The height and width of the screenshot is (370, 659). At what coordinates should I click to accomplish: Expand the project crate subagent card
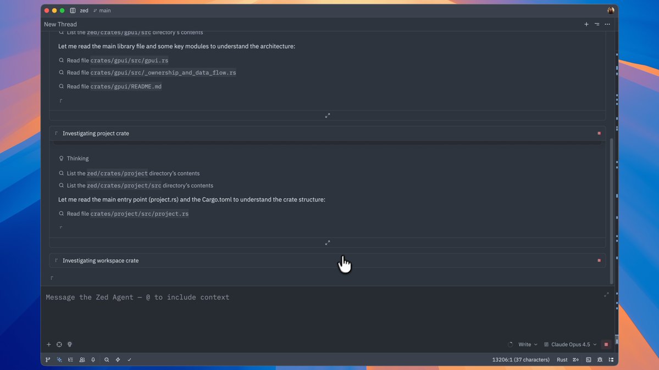pos(328,243)
